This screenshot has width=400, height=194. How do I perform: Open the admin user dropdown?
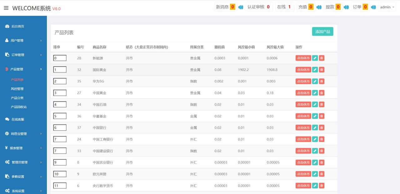pos(387,7)
